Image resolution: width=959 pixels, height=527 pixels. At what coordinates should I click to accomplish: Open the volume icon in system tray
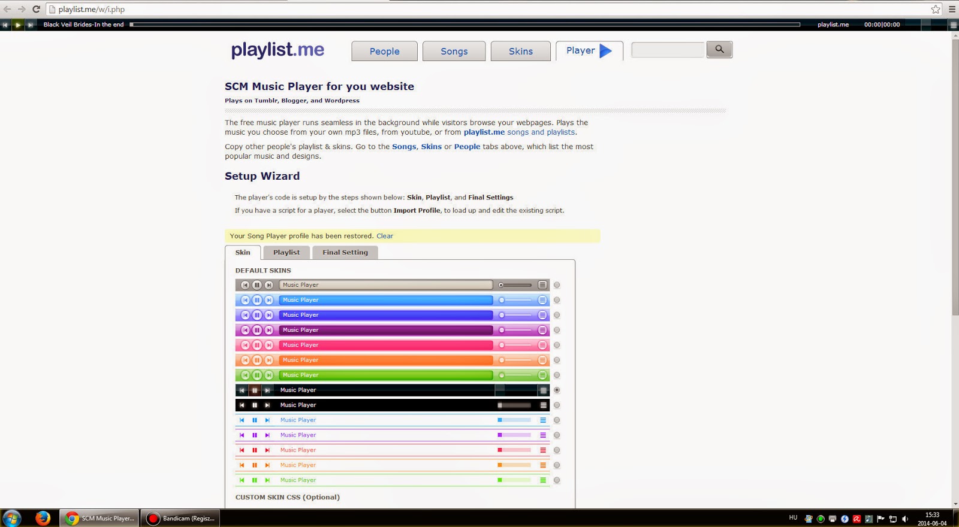[905, 519]
